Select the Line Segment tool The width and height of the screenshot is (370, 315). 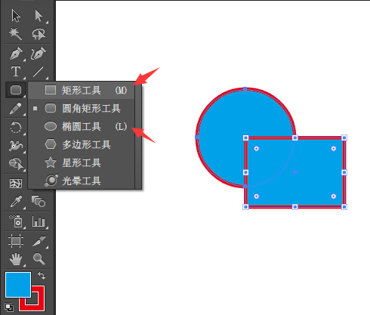39,72
